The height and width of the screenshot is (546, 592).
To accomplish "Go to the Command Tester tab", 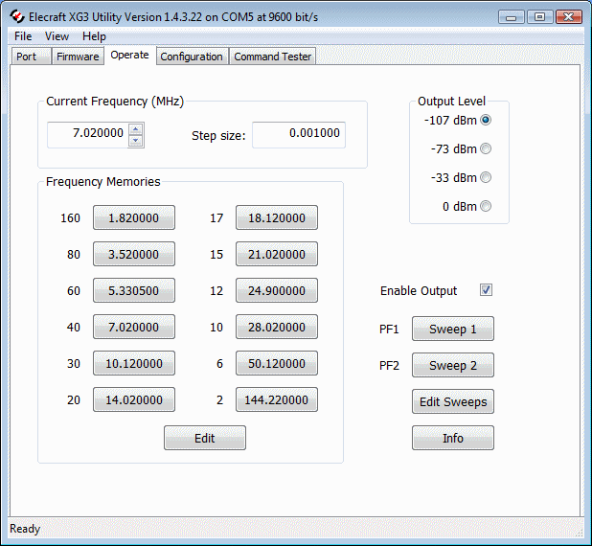I will click(273, 57).
